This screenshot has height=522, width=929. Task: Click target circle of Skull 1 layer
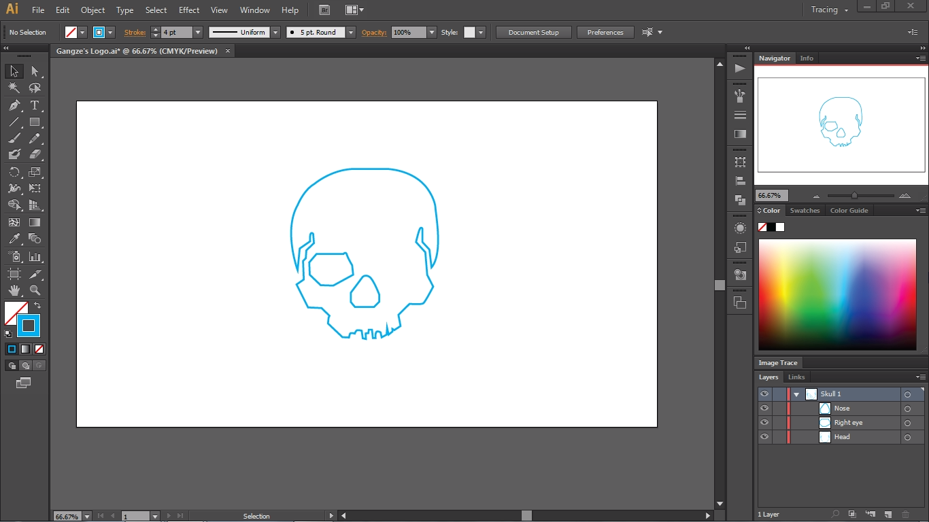[x=907, y=394]
